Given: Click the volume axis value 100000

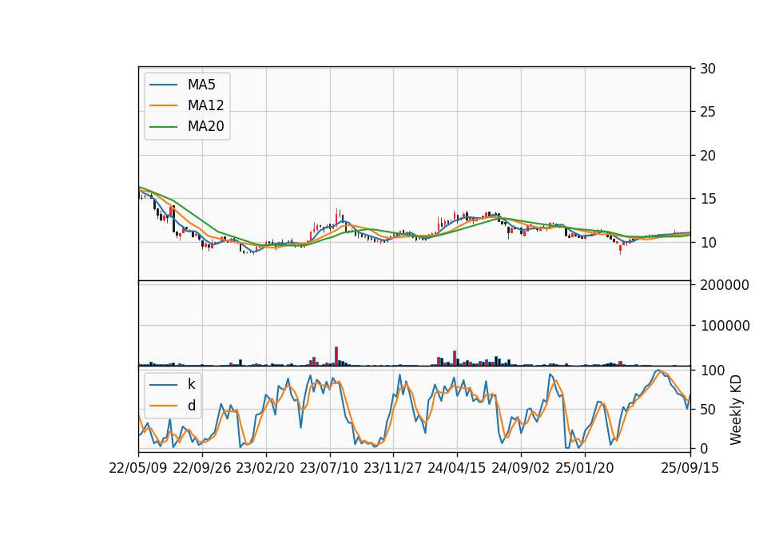Looking at the screenshot, I should 725,326.
